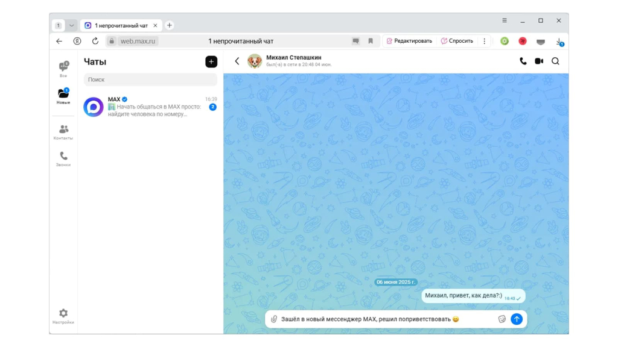Start a voice call with Михаил Степашкин
The height and width of the screenshot is (347, 618).
coord(523,61)
